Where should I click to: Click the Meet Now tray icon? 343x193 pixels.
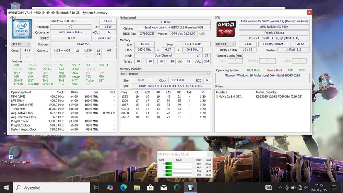tap(287, 188)
